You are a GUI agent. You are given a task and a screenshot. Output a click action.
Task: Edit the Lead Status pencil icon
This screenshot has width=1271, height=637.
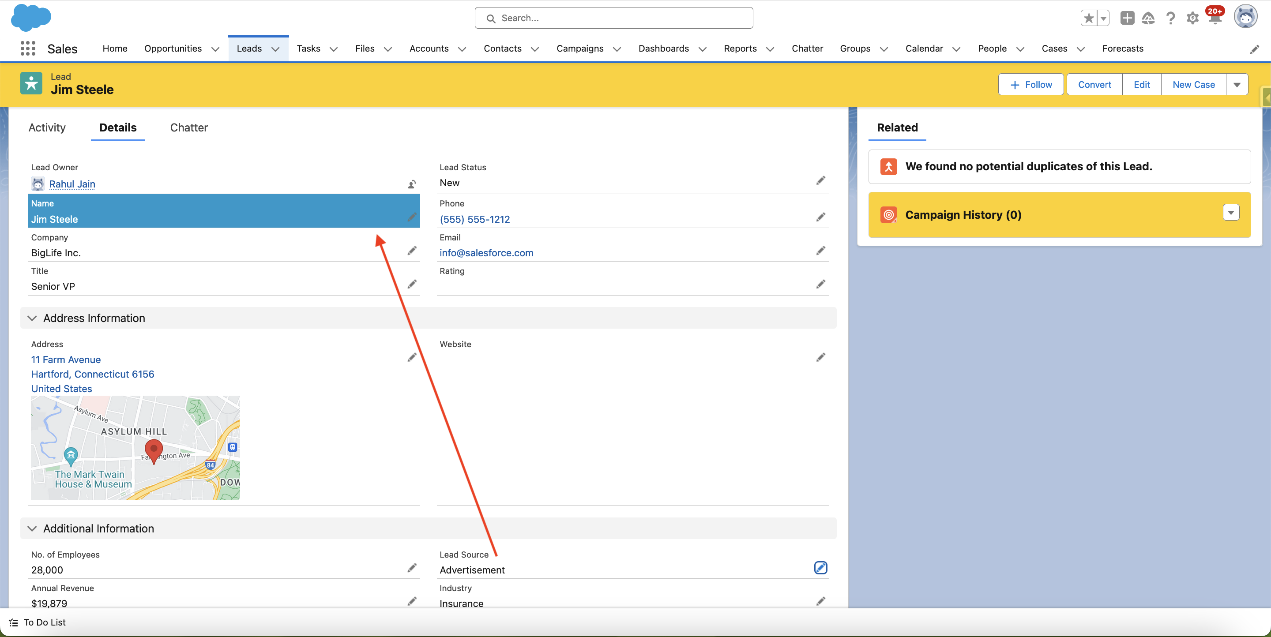tap(820, 180)
